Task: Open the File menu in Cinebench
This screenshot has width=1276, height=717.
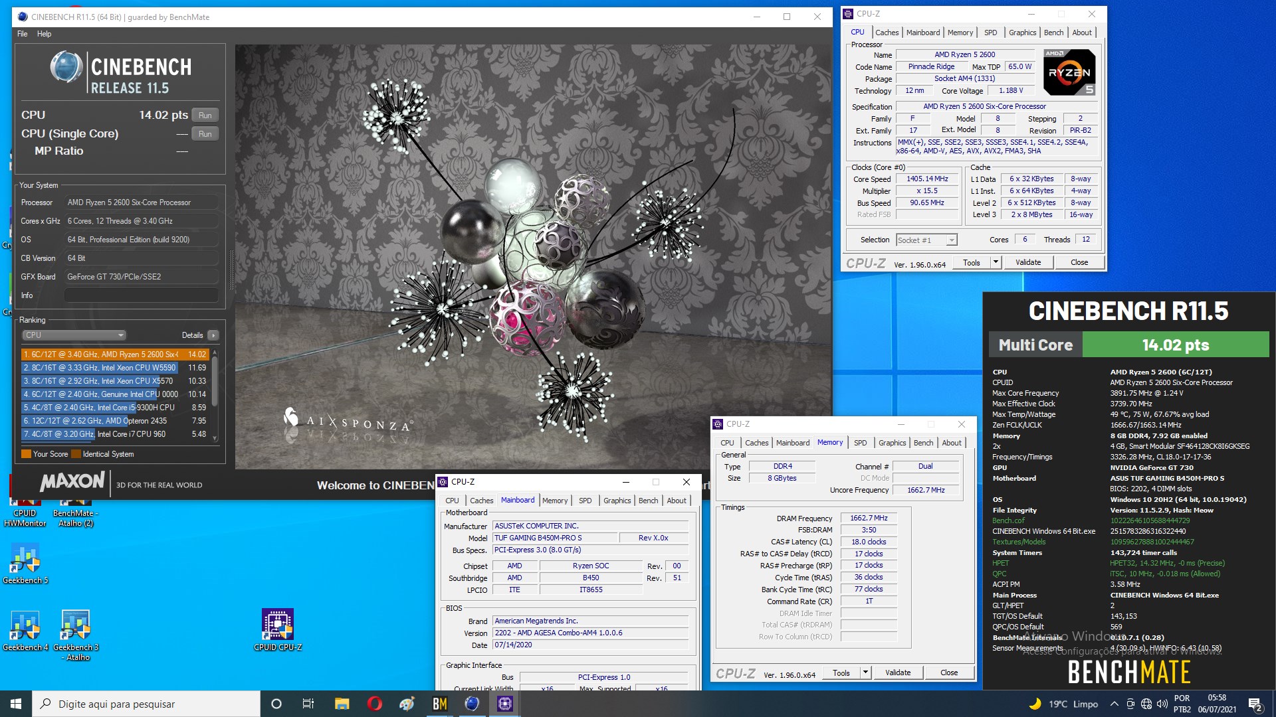Action: coord(23,34)
